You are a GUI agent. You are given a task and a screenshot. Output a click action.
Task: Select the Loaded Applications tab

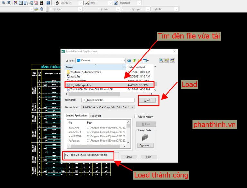coord(77,116)
